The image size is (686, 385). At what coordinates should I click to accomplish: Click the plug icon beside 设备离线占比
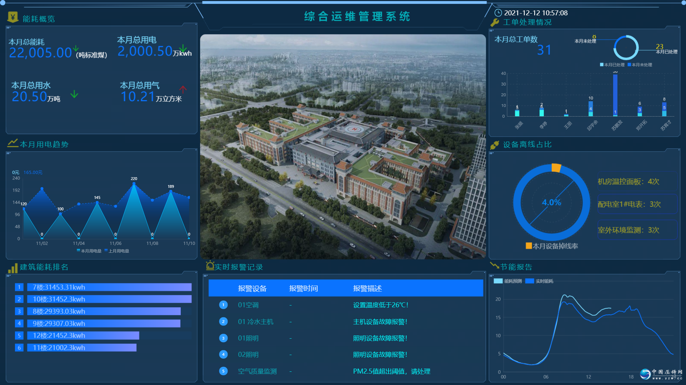tap(495, 145)
